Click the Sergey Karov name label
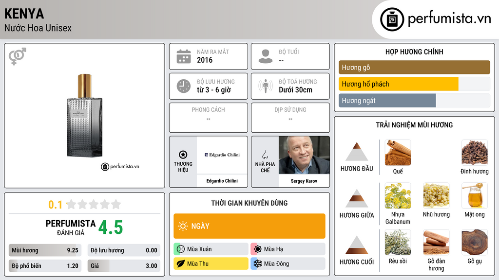The image size is (499, 280). click(304, 181)
